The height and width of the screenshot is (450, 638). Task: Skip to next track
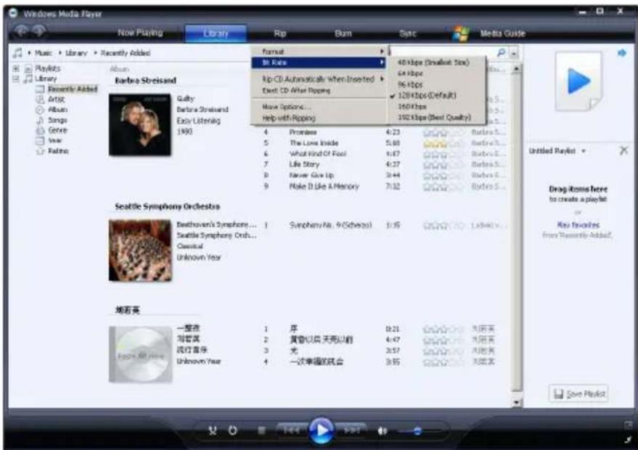[x=352, y=430]
